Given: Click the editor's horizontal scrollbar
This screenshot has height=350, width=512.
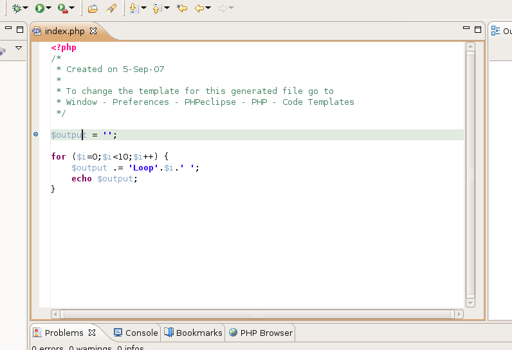Looking at the screenshot, I should pyautogui.click(x=257, y=314).
